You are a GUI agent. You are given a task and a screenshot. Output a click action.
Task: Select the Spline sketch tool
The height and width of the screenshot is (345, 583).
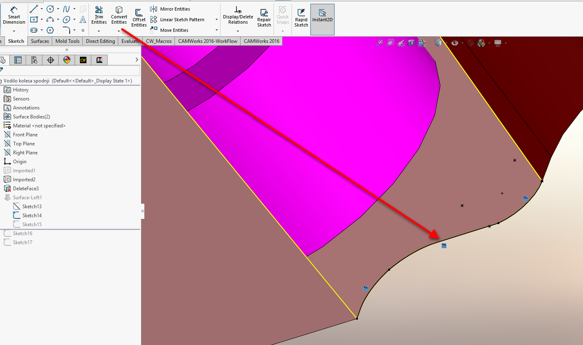66,9
